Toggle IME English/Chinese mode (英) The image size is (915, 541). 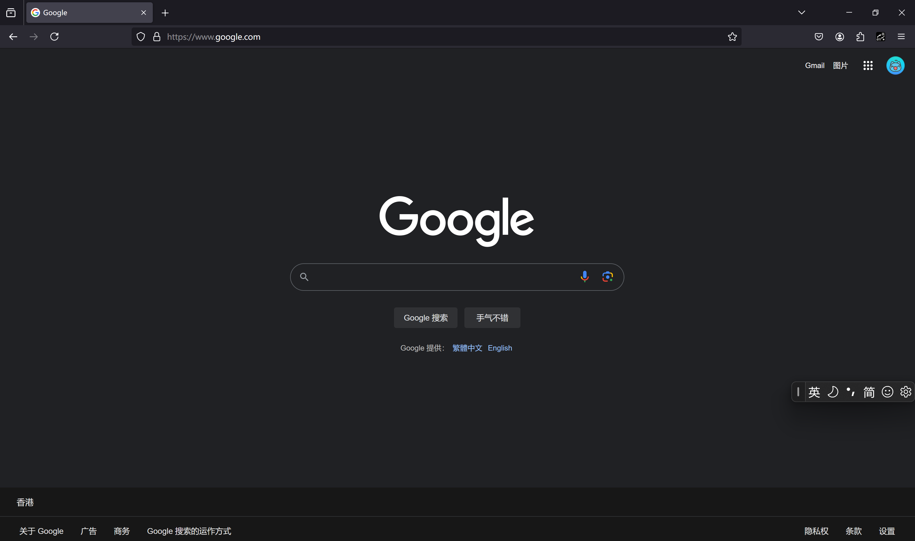pos(814,392)
